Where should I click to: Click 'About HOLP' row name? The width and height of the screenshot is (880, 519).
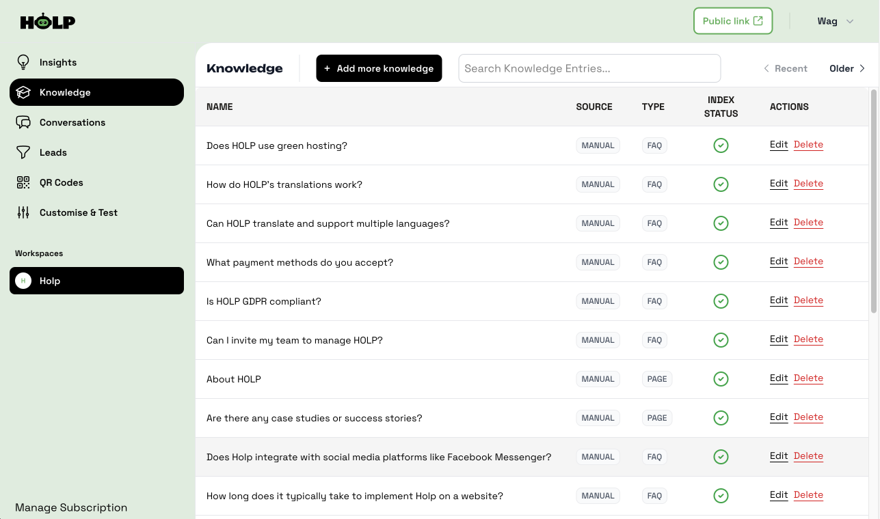tap(234, 379)
